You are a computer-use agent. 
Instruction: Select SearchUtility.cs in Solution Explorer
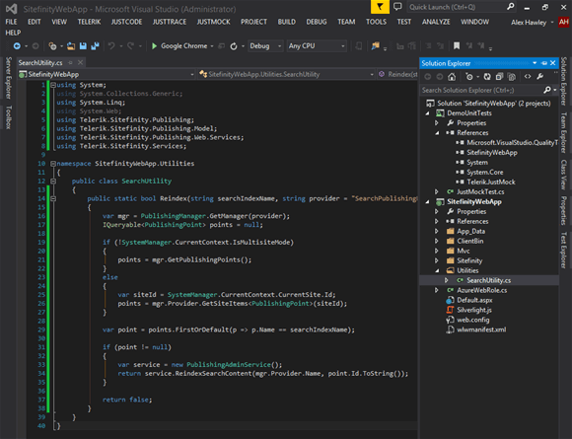point(489,280)
